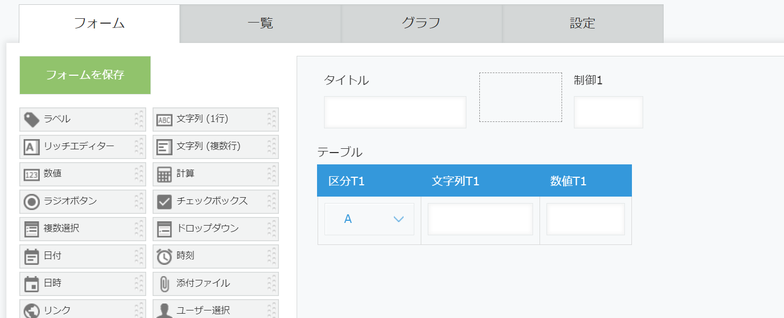Click the 計算 calculator icon
Viewport: 784px width, 318px height.
point(164,175)
